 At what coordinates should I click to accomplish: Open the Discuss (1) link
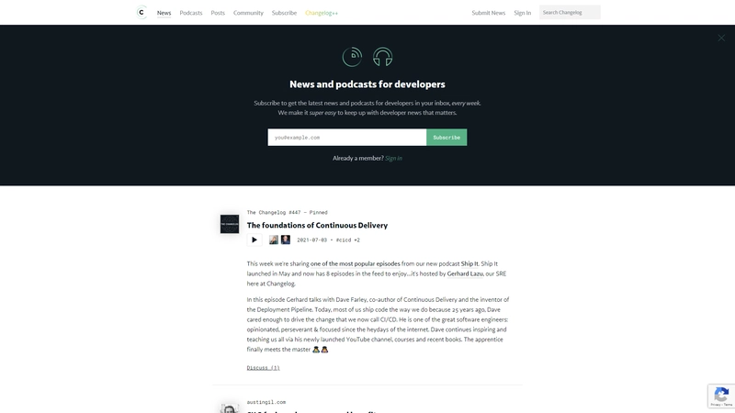tap(263, 367)
